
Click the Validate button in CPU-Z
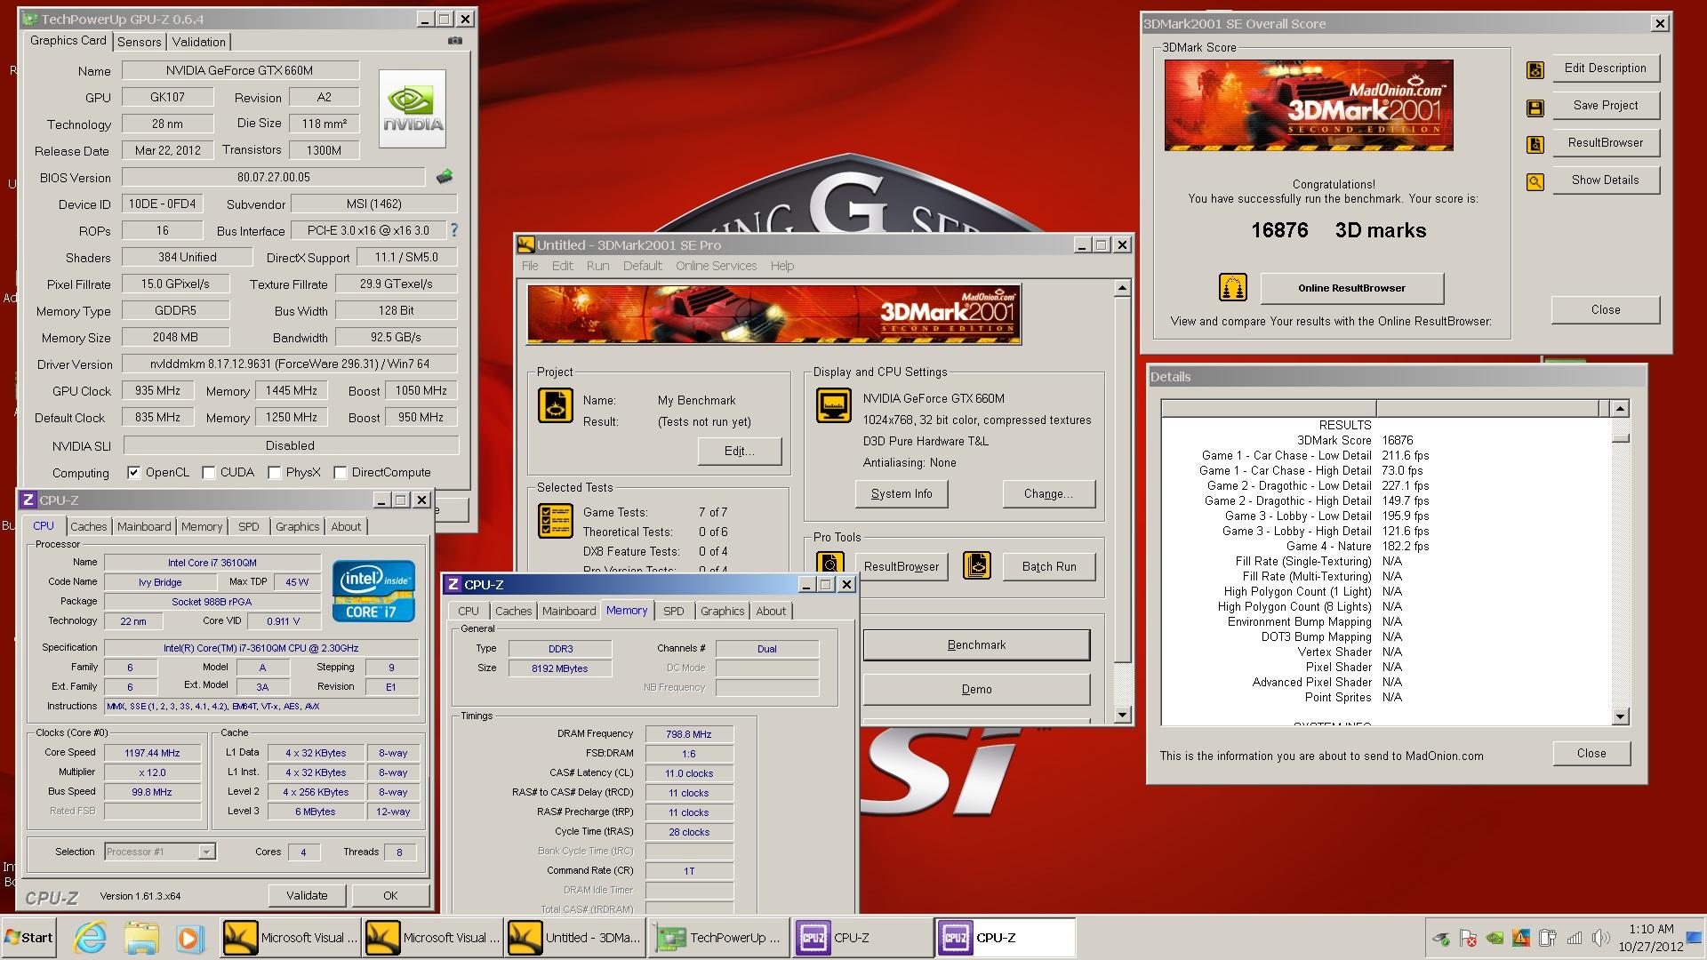tap(307, 895)
